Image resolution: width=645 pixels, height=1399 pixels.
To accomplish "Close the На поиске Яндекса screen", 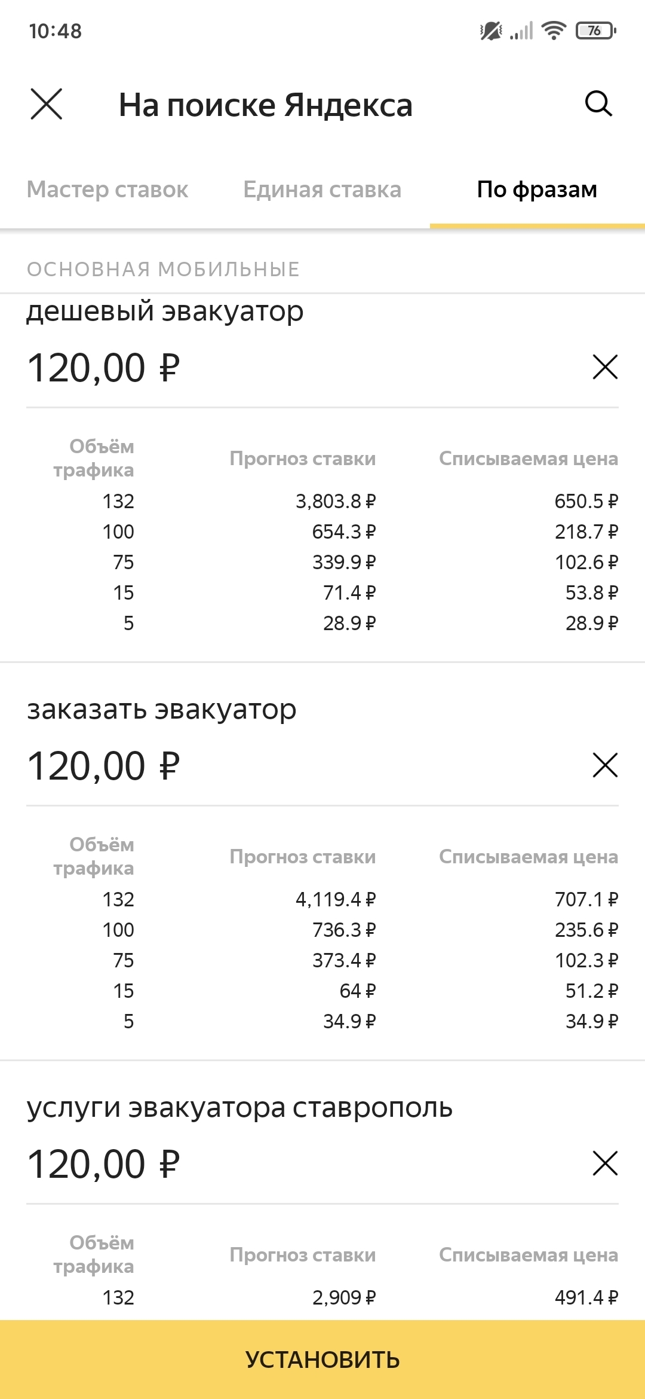I will 46,105.
